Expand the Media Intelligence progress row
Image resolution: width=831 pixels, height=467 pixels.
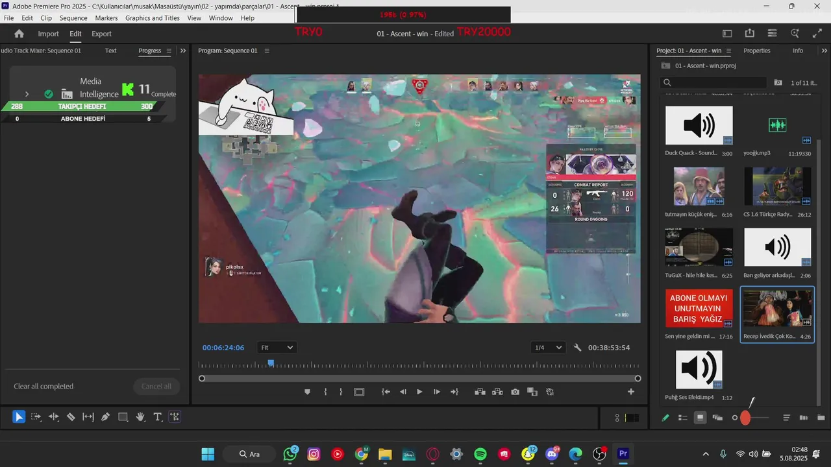[x=27, y=94]
